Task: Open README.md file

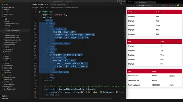Action: [x=8, y=82]
